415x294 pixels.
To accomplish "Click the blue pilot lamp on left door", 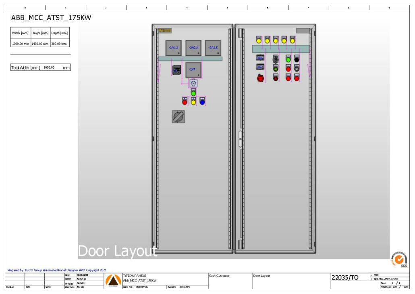I will tap(202, 102).
